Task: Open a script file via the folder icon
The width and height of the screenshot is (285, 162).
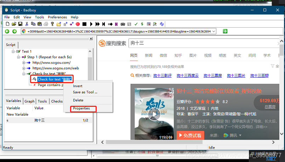Action: [14, 24]
